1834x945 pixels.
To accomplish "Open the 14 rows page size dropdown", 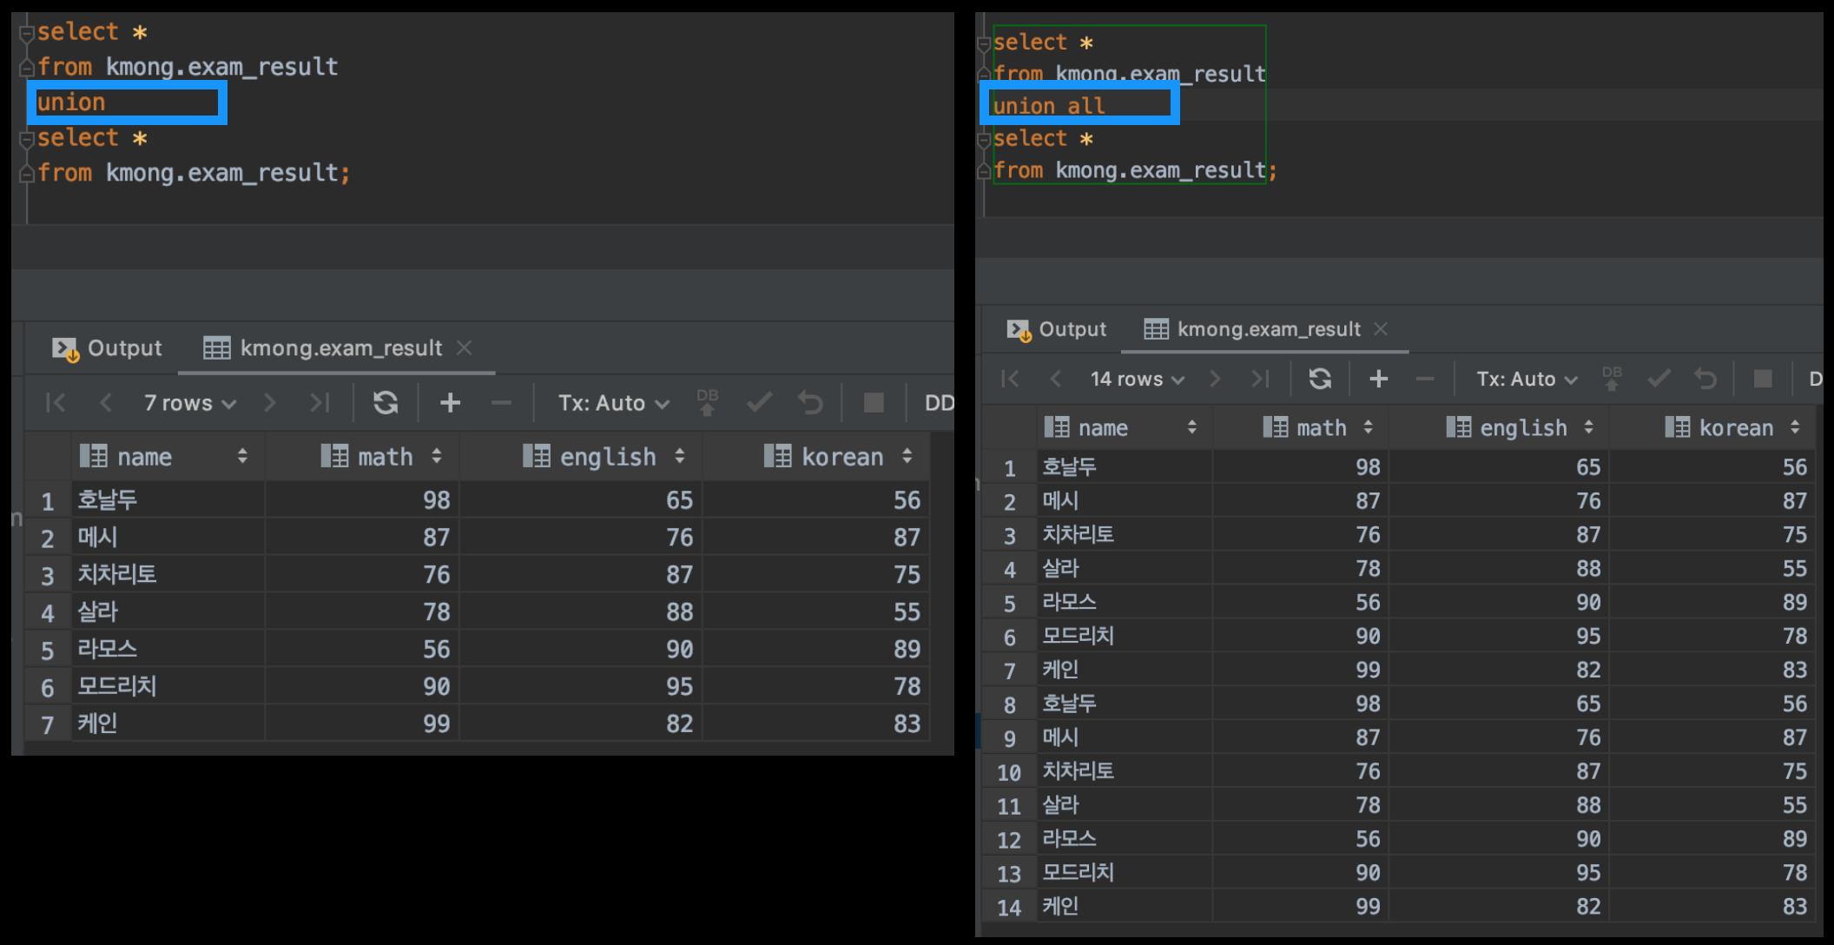I will tap(1137, 379).
